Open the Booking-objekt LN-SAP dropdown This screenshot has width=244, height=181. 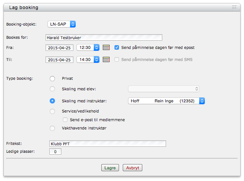pyautogui.click(x=62, y=24)
